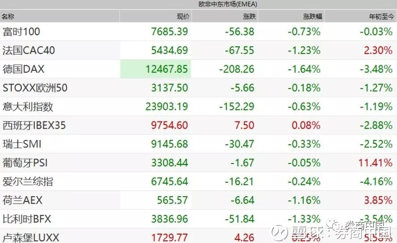Viewport: 397px width, 243px height.
Task: Open the 荷兰AEX index
Action: [22, 201]
